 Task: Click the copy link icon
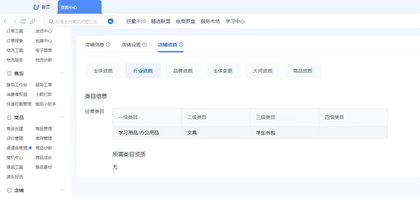[x=32, y=21]
